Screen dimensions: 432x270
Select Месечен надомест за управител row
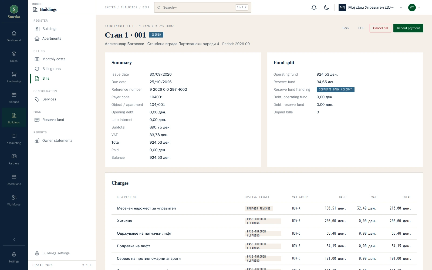pos(264,208)
